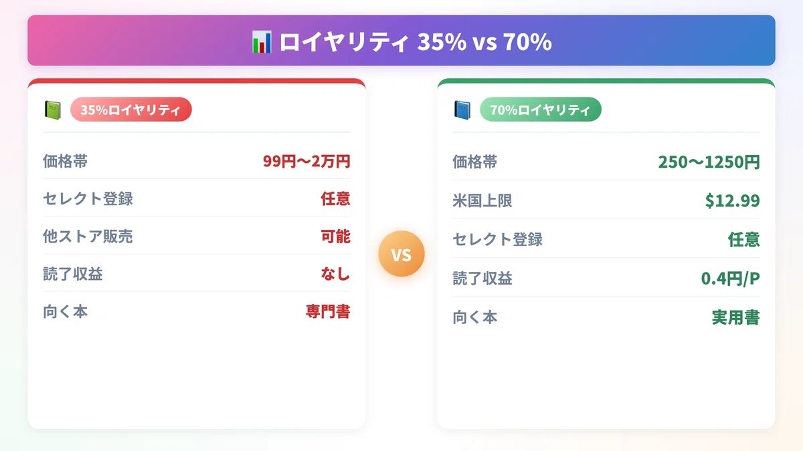Click green 任意 value in right card
Image resolution: width=803 pixels, height=451 pixels.
(744, 239)
